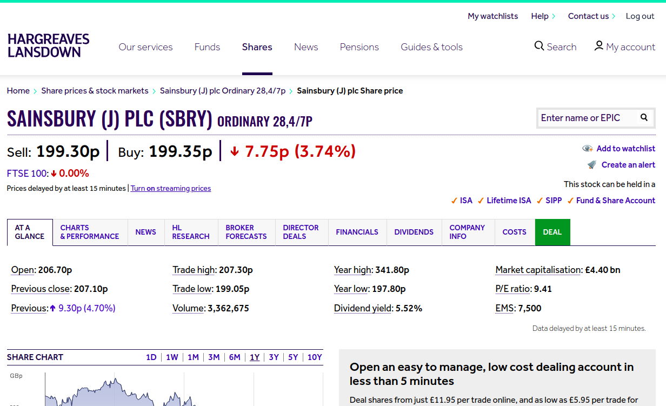Open the Broker Forecasts tab

click(246, 232)
